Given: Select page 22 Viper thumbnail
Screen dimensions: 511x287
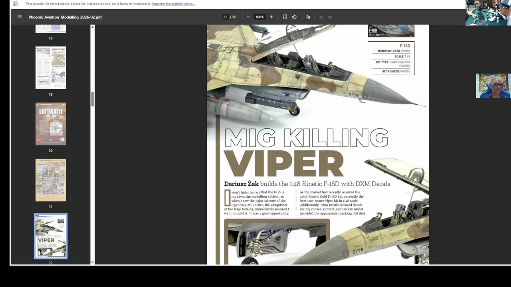Looking at the screenshot, I should coord(51,236).
